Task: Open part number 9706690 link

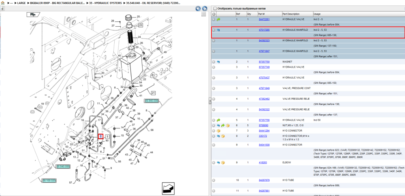Action: [x=264, y=126]
